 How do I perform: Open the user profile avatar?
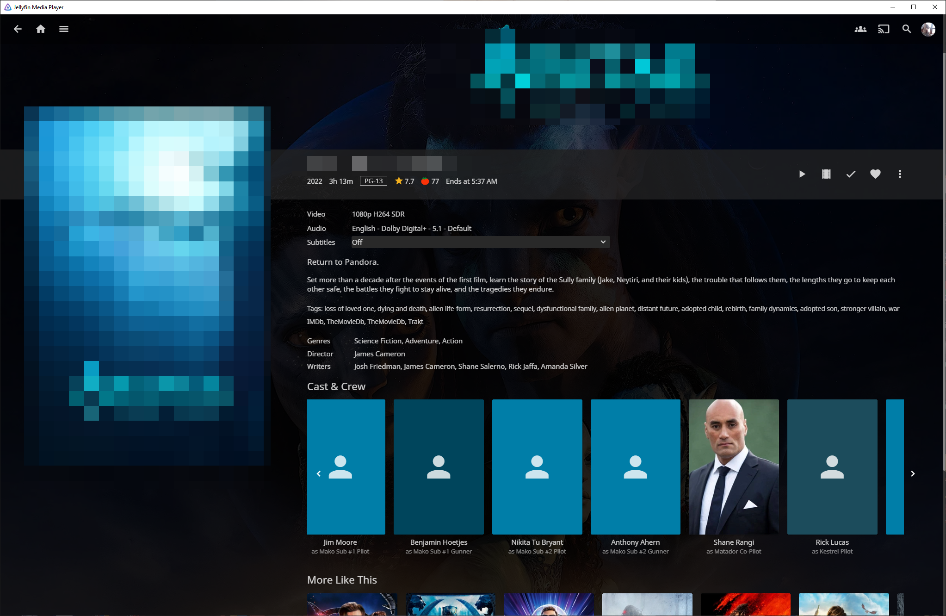click(x=928, y=29)
